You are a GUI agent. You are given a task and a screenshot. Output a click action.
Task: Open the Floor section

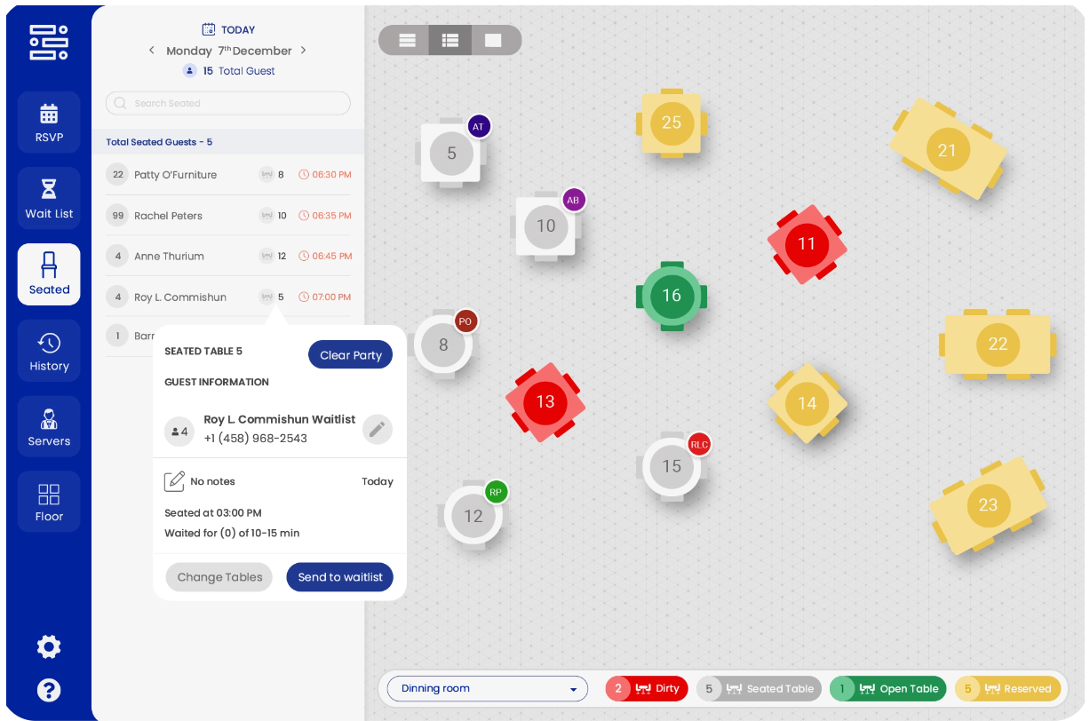[x=49, y=502]
